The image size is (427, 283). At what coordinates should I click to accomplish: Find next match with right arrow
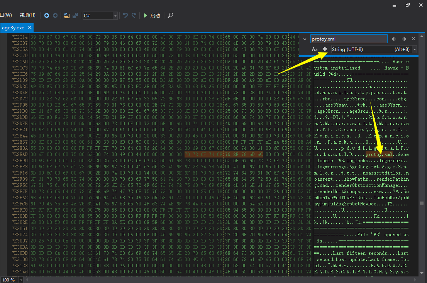point(404,39)
